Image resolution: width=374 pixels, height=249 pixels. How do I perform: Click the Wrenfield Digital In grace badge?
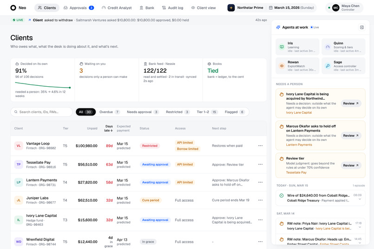tap(148, 242)
